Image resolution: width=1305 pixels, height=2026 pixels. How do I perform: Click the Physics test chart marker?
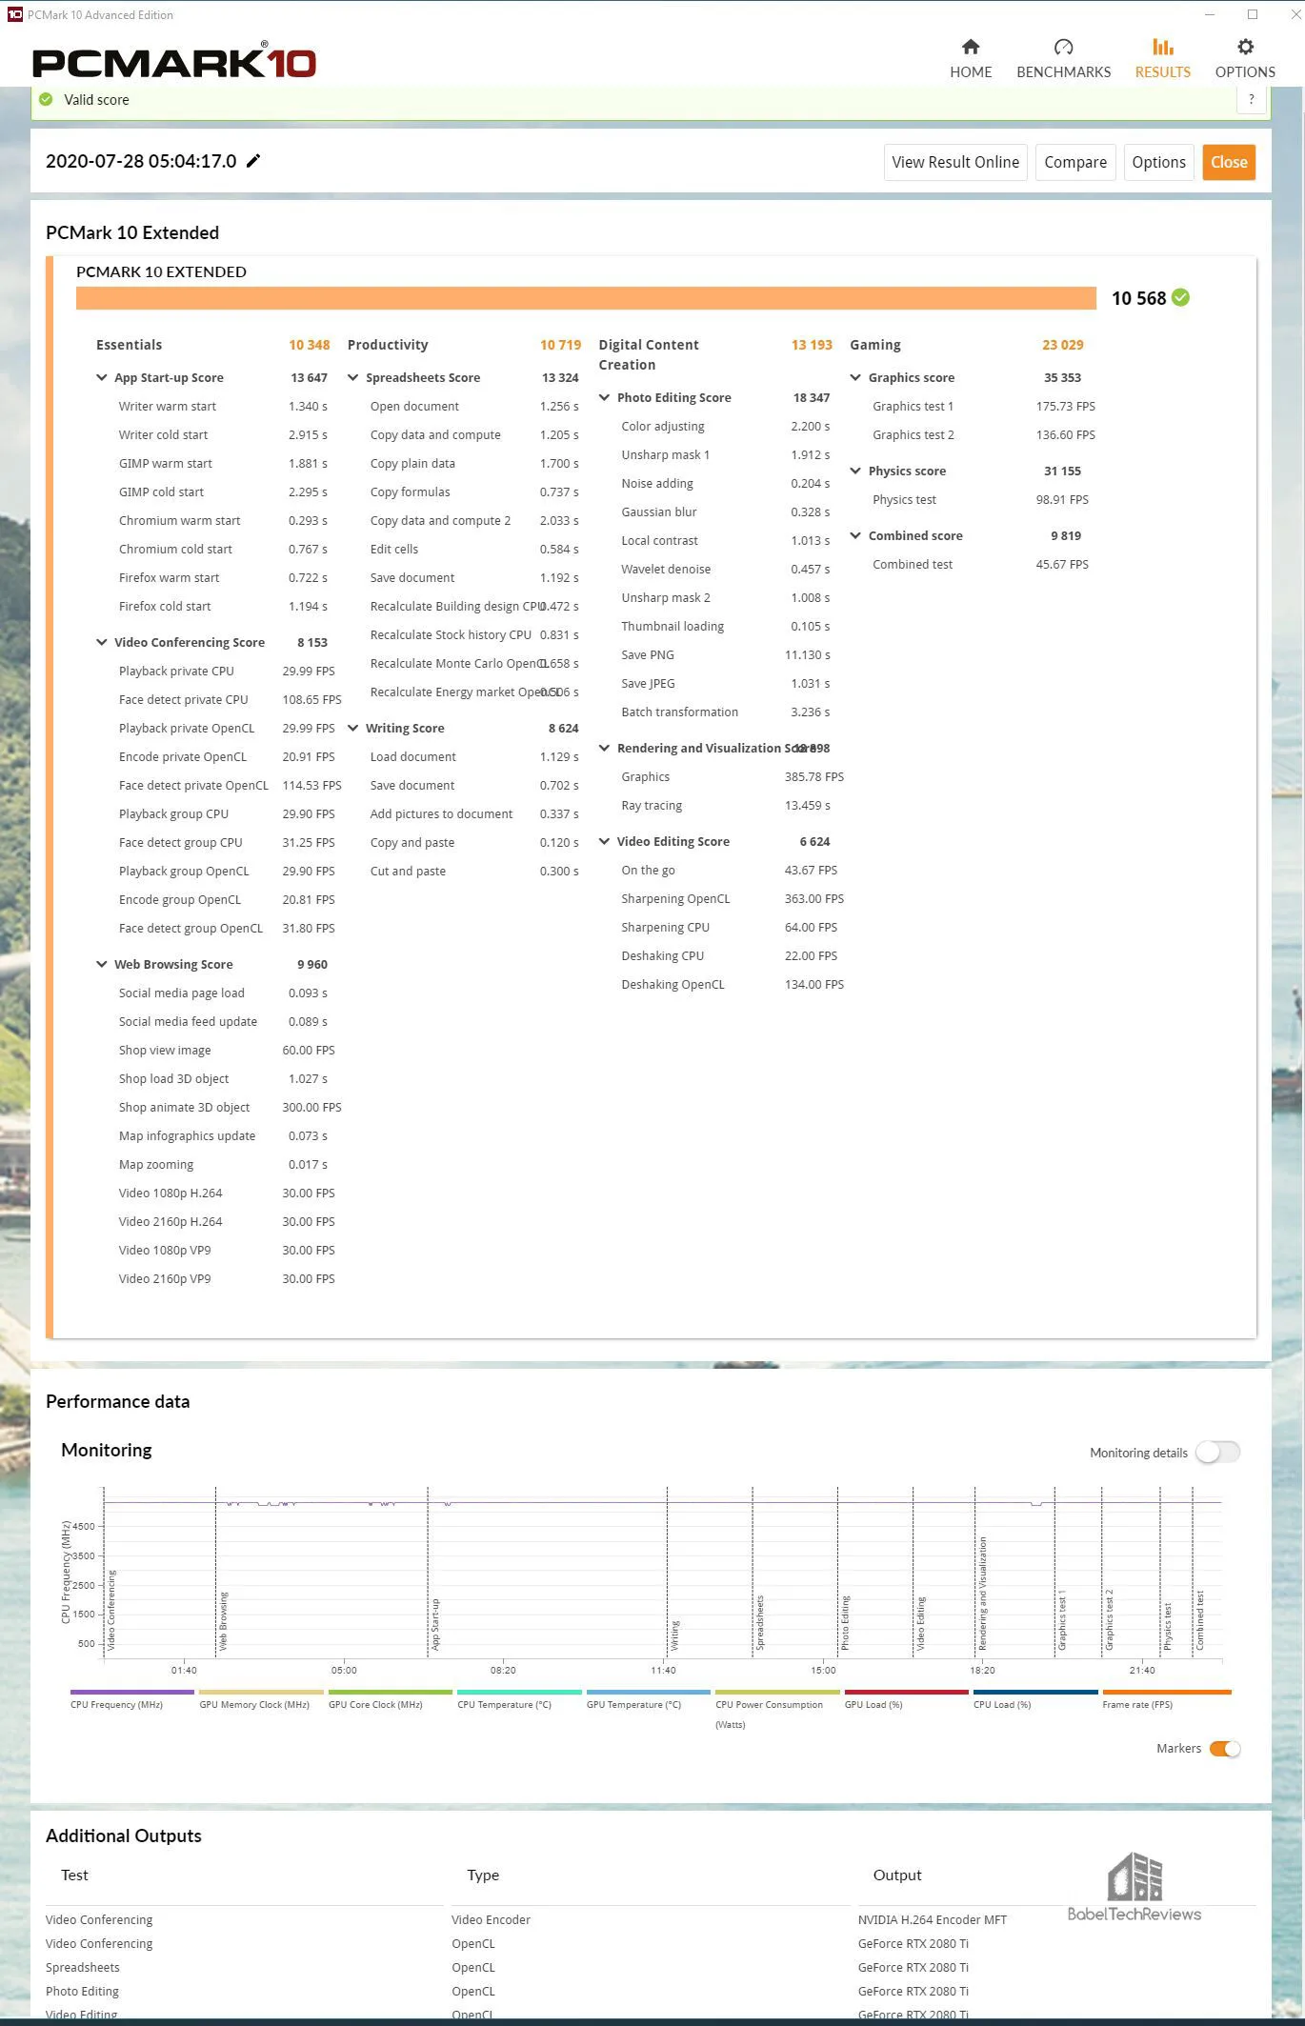pyautogui.click(x=1167, y=1626)
